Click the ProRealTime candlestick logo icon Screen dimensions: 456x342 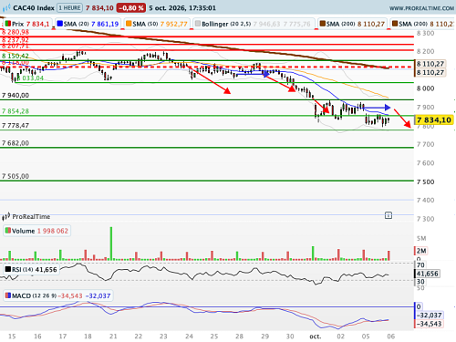click(x=6, y=216)
